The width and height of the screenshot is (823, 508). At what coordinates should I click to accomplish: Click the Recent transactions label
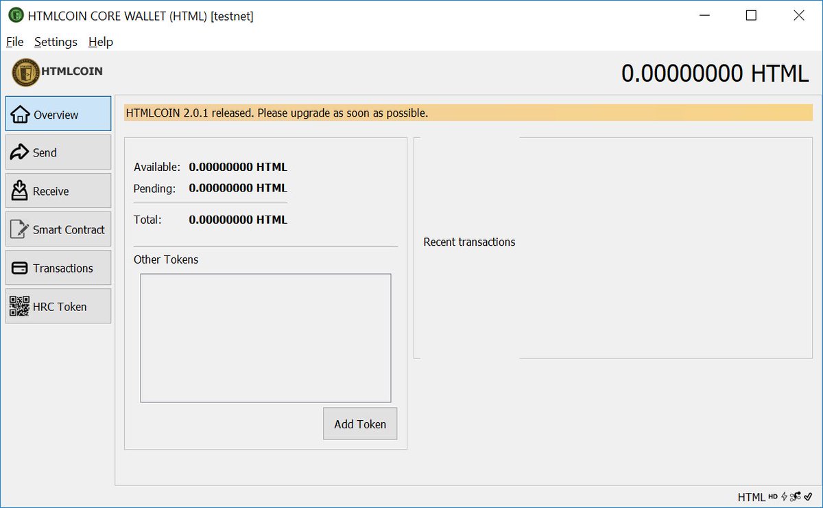(469, 242)
